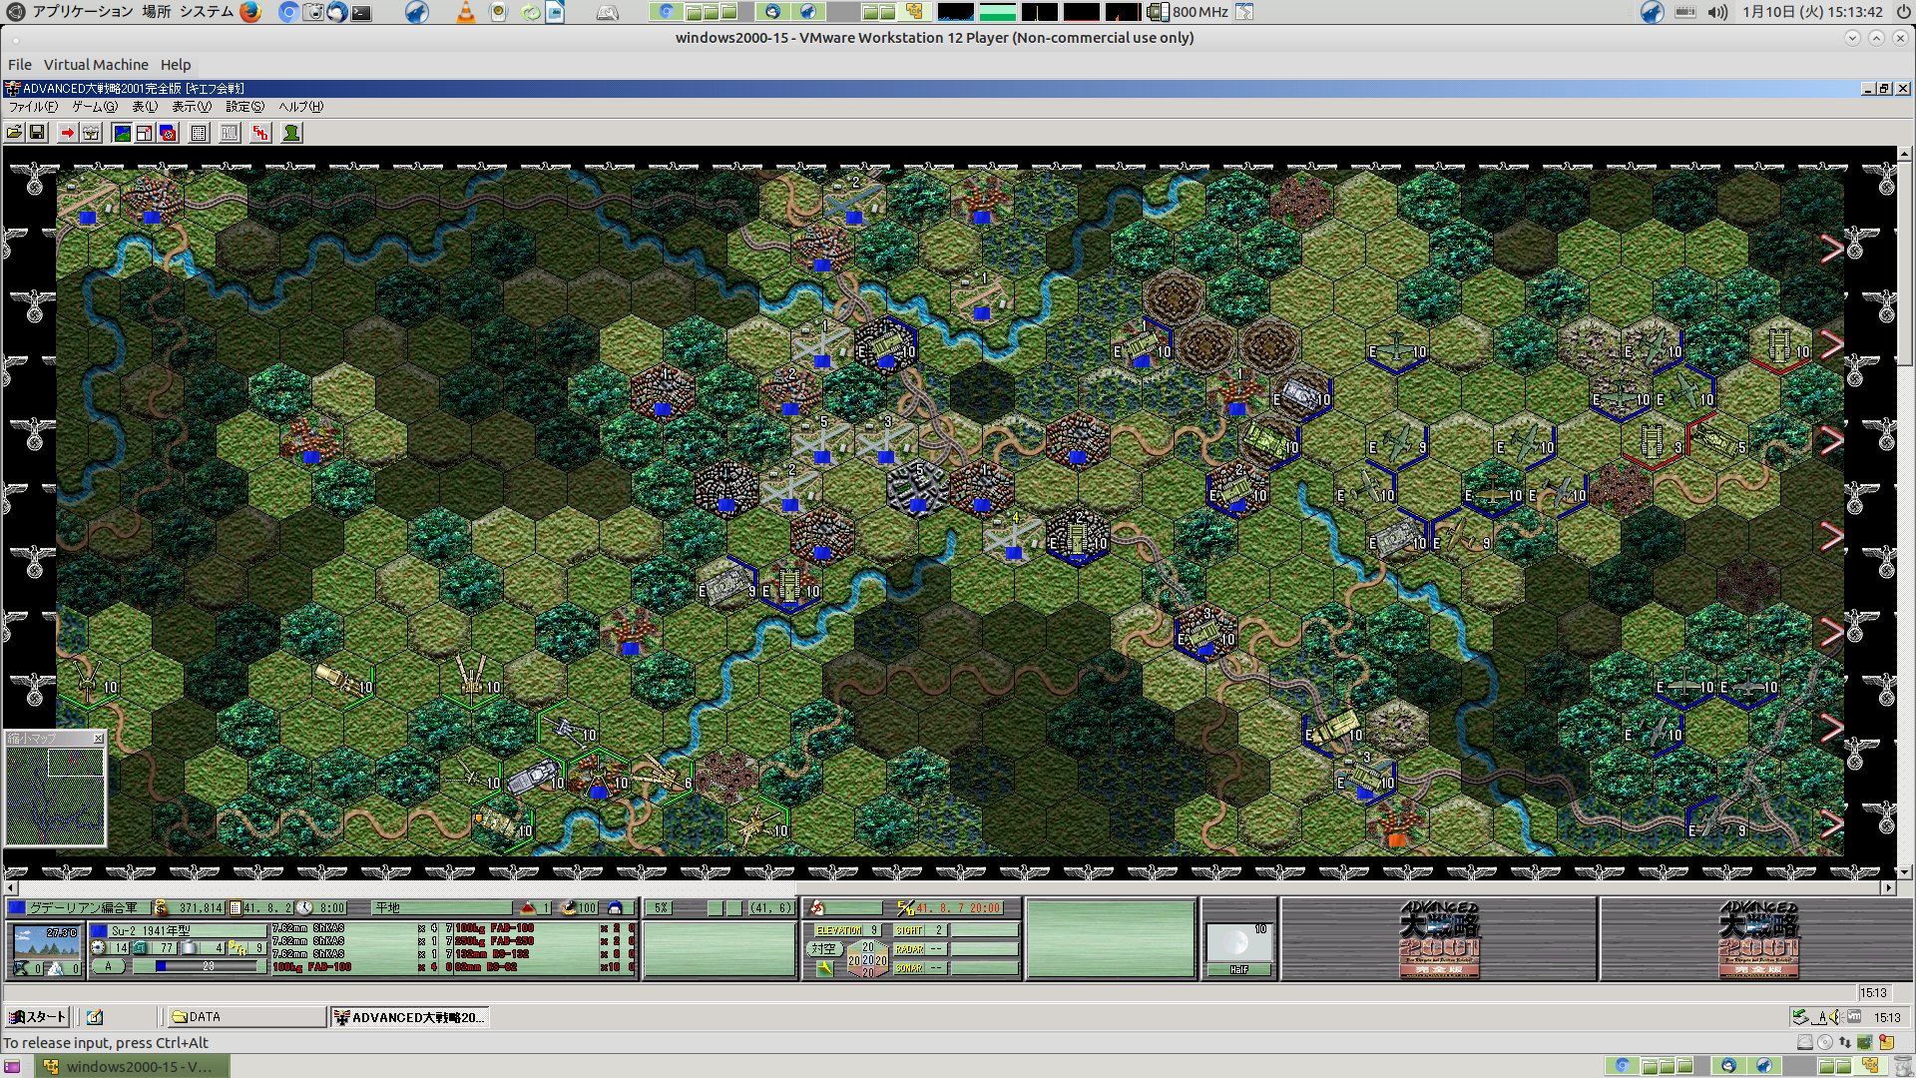Select the DATA taskbar button
The image size is (1916, 1078).
[x=245, y=1017]
